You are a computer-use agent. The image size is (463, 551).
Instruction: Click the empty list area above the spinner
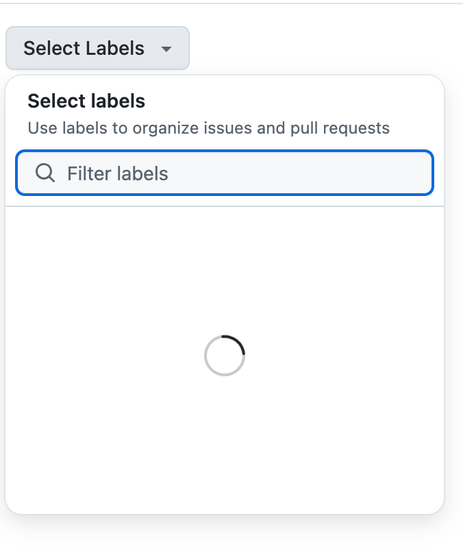pos(225,267)
